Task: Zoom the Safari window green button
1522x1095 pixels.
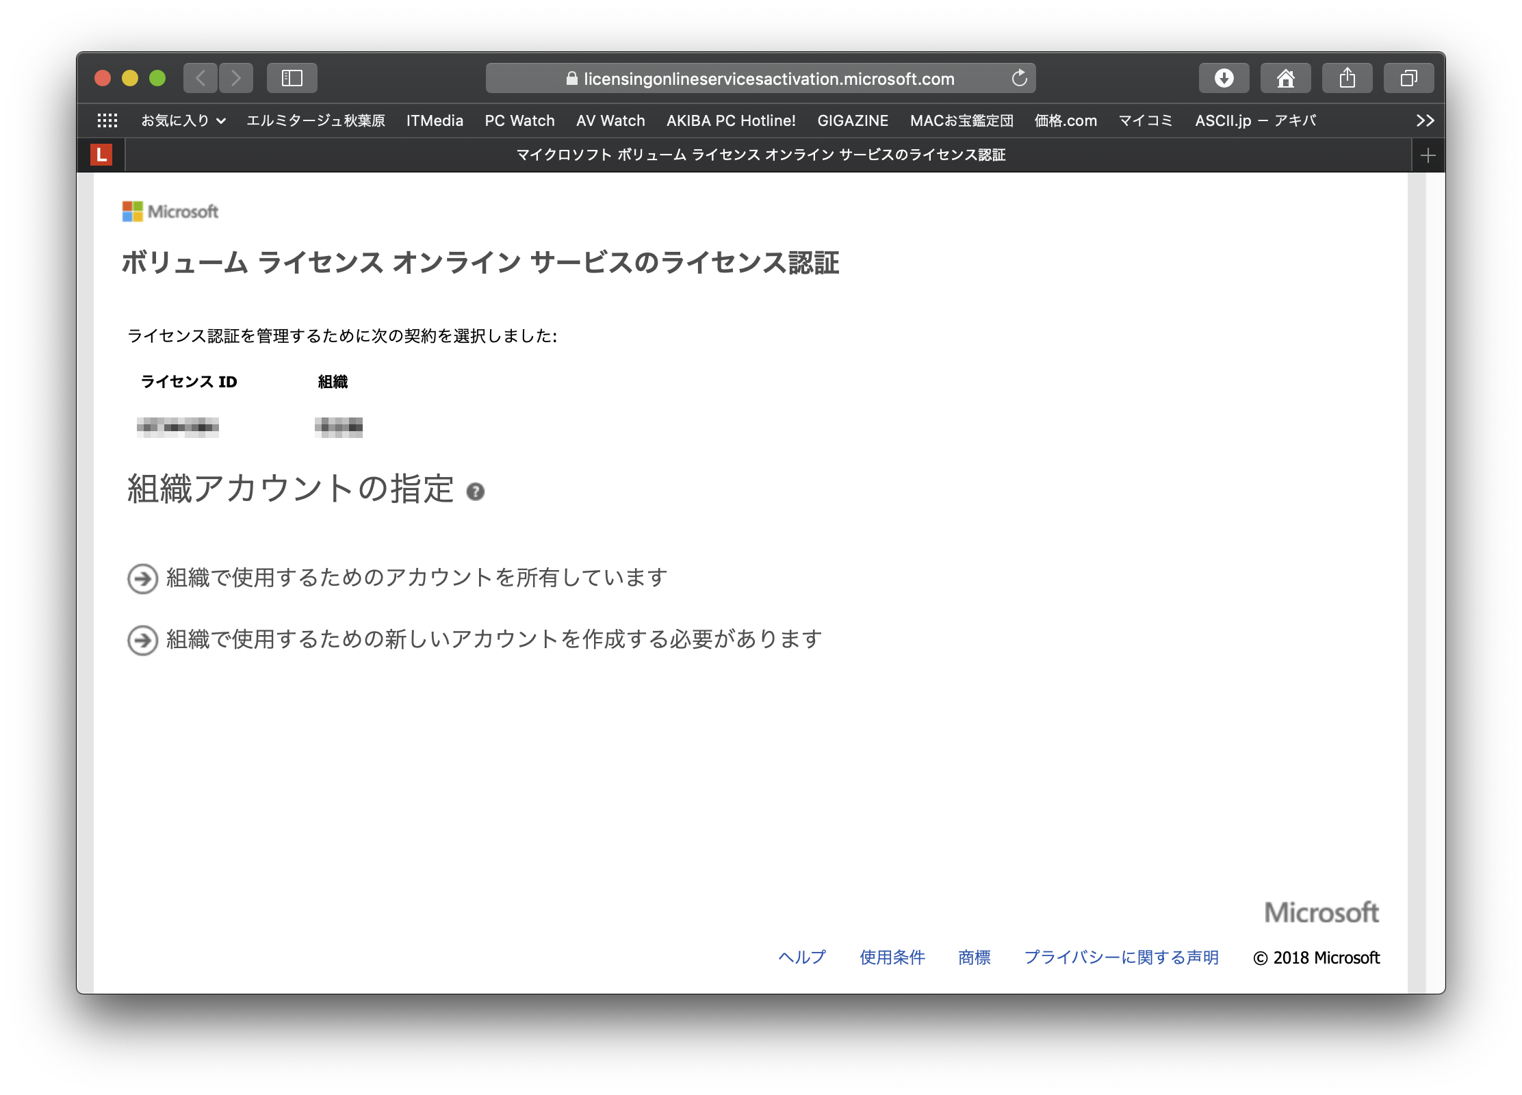Action: coord(157,78)
